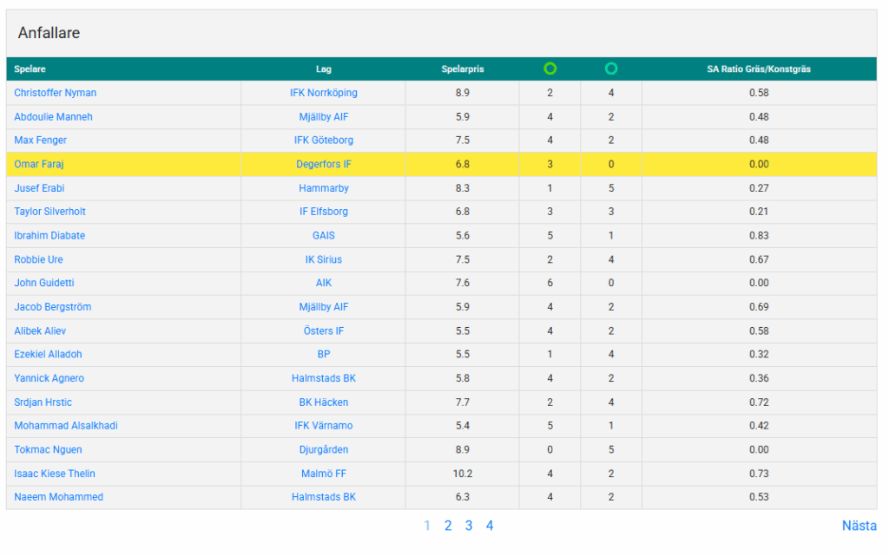
Task: Open Ibrahim Diabate player link
Action: tap(49, 236)
